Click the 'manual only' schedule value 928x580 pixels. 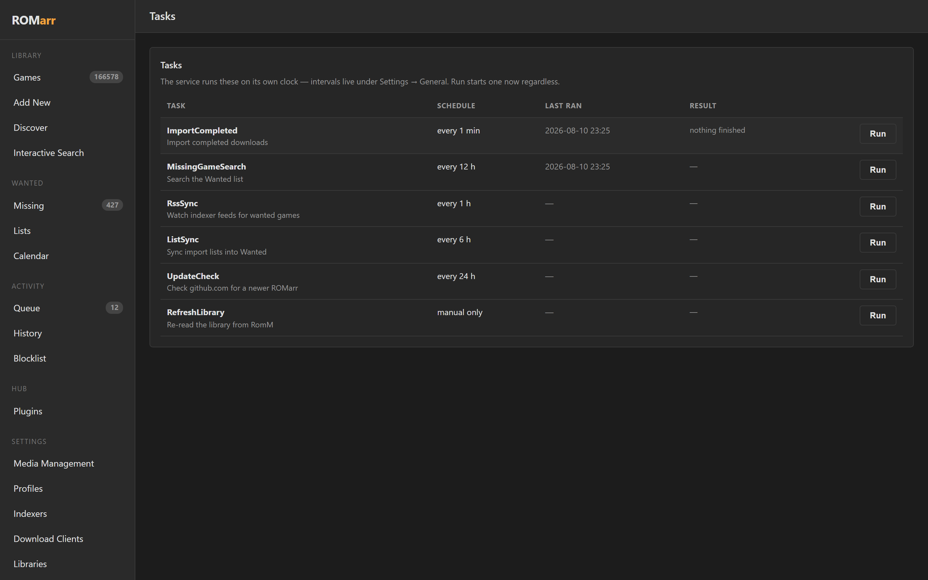[x=460, y=312]
